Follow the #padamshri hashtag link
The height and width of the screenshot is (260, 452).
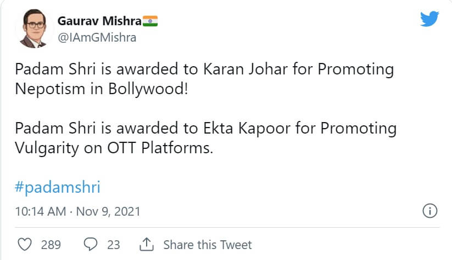pyautogui.click(x=58, y=187)
